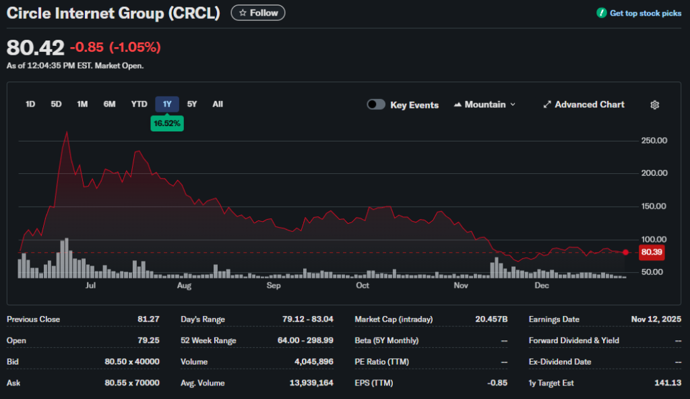Click the 80.39 price label on axis
This screenshot has height=399, width=690.
click(652, 253)
